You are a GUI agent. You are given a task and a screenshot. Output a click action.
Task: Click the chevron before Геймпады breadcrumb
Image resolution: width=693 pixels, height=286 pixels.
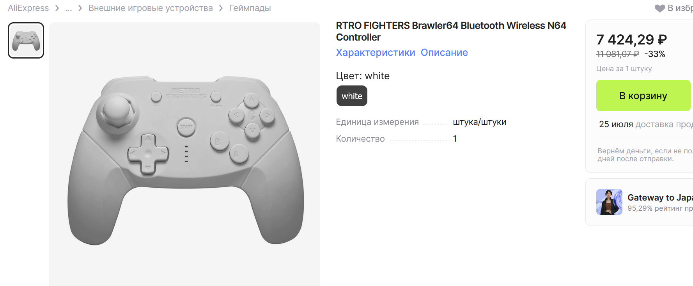[x=221, y=8]
